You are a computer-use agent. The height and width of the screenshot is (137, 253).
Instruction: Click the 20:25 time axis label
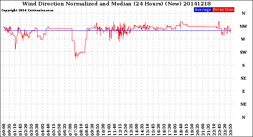(x=197, y=130)
